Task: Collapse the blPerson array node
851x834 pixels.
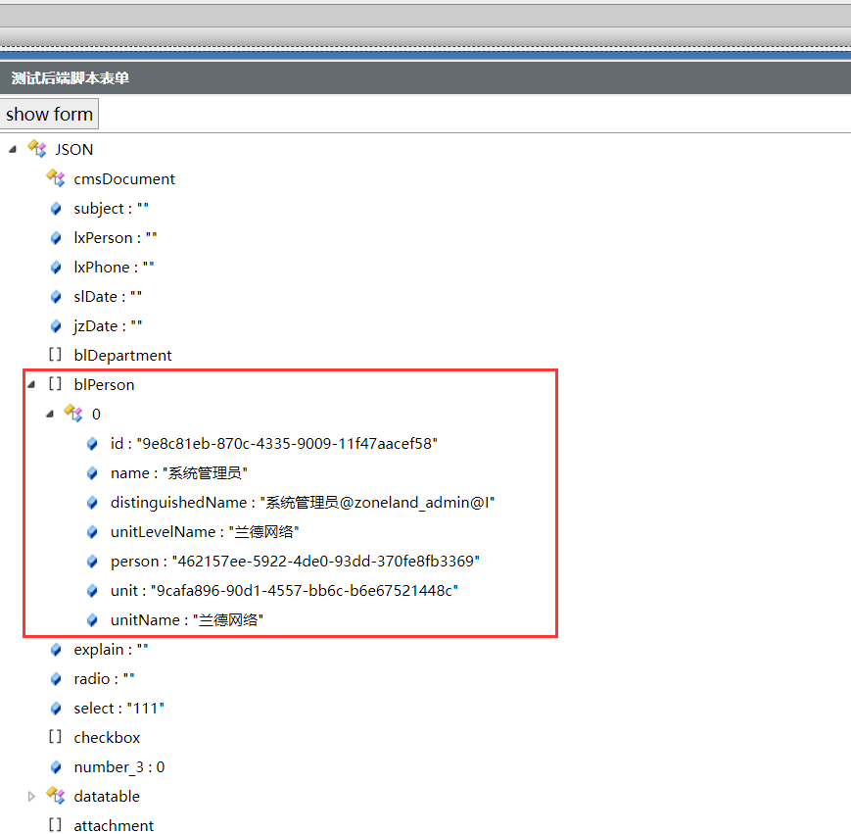Action: coord(31,385)
